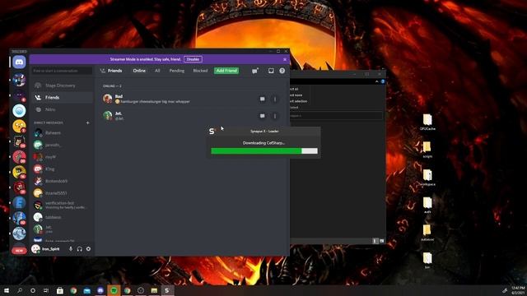Switch to the Blocked friends tab
The image size is (527, 296).
200,71
